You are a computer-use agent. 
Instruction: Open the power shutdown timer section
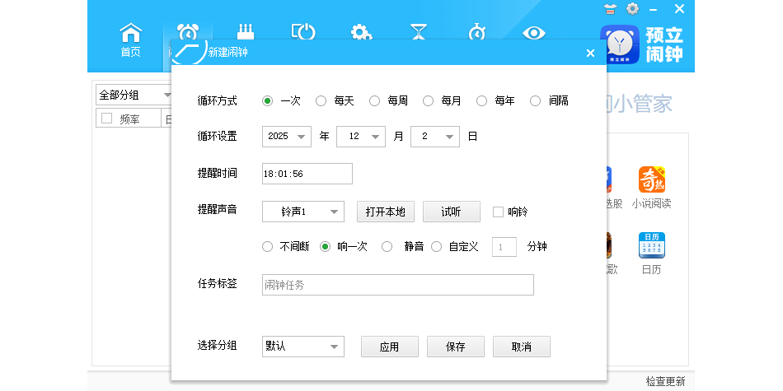coord(303,33)
